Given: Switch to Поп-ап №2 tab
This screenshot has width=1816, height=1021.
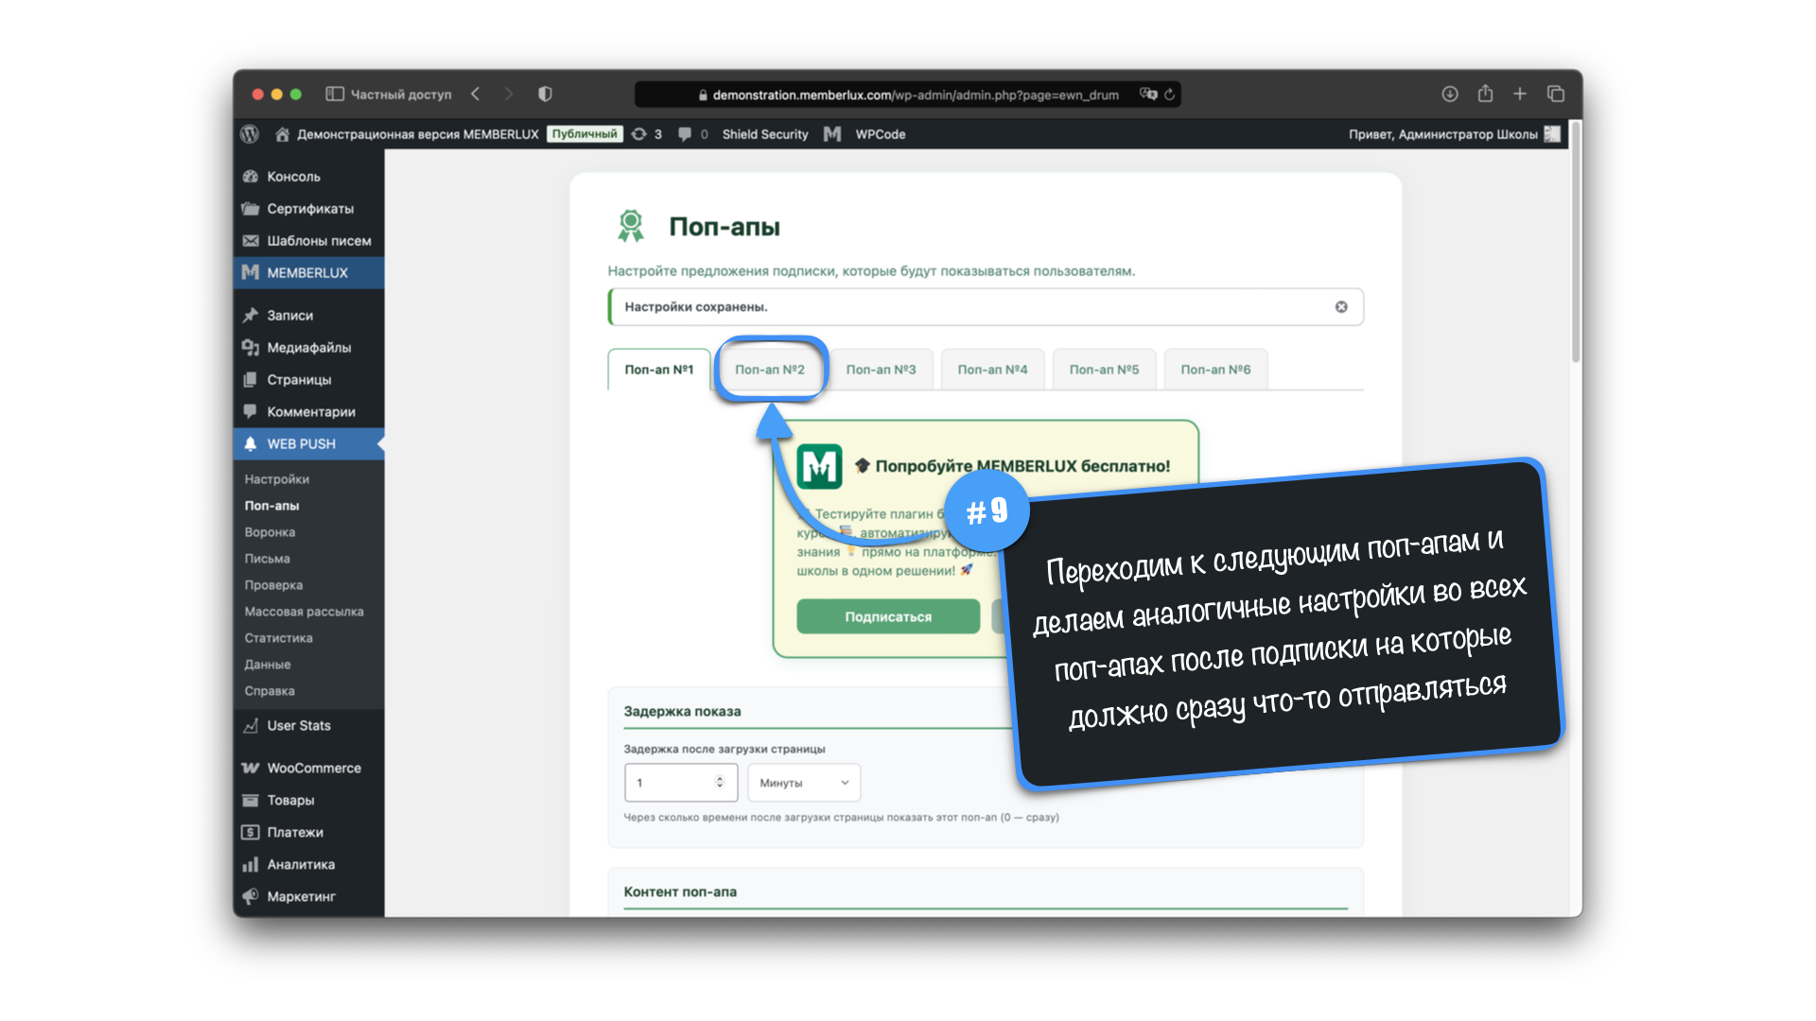Looking at the screenshot, I should point(769,370).
